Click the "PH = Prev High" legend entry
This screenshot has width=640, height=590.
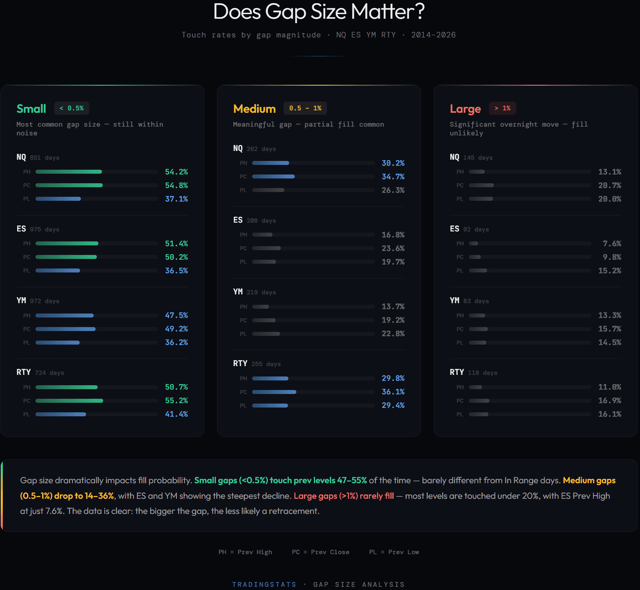click(245, 552)
